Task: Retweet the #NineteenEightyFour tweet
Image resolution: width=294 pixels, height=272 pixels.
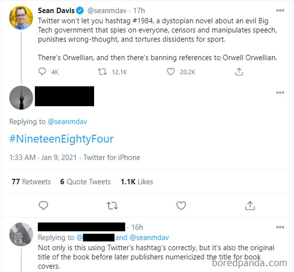Action: point(112,206)
